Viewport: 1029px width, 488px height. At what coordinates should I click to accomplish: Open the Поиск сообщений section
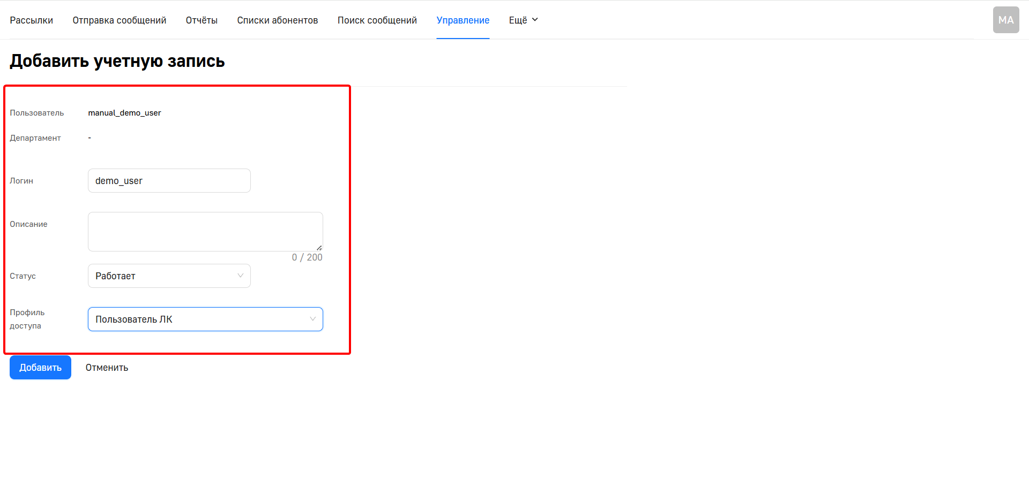click(x=377, y=20)
